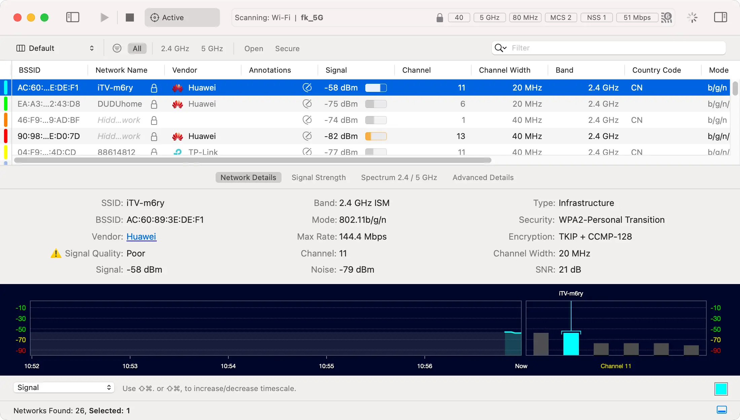Stop scanning with the stop button
The image size is (740, 420).
coord(130,17)
